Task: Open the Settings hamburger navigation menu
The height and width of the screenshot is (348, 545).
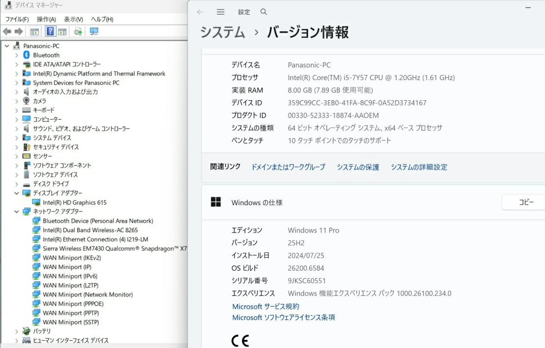Action: pos(221,12)
